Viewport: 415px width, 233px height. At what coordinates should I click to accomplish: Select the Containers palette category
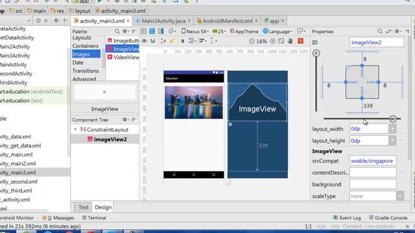[x=86, y=46]
